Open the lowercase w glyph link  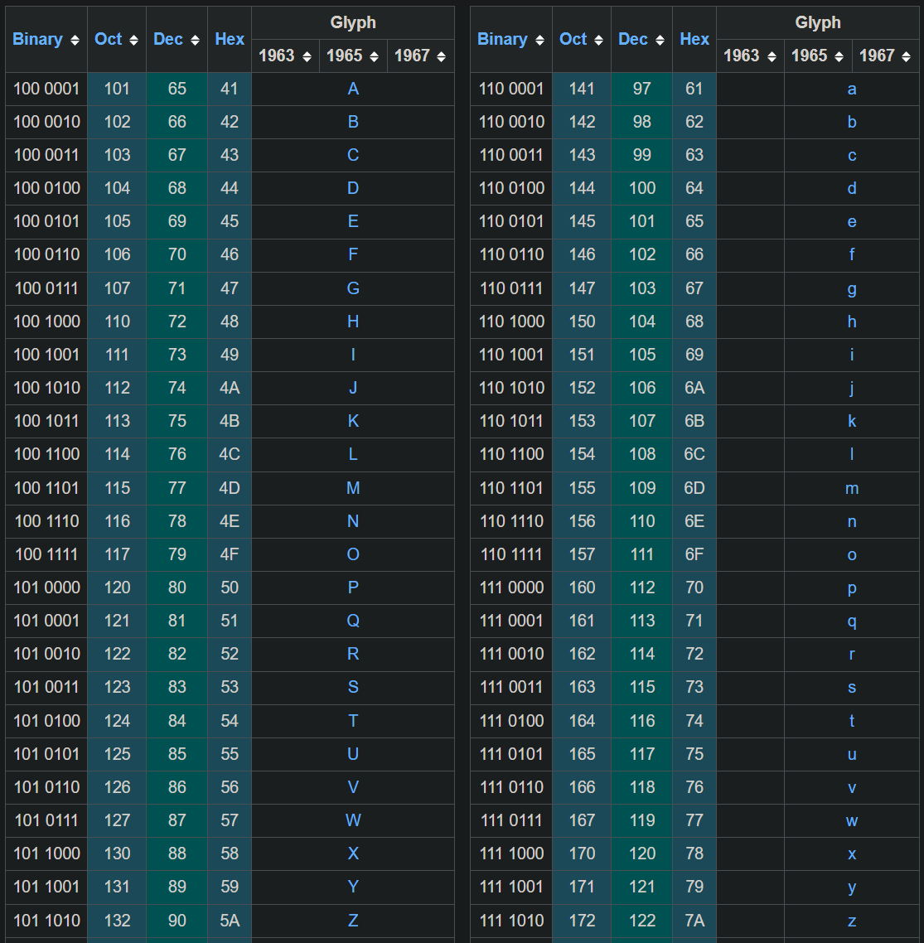852,821
